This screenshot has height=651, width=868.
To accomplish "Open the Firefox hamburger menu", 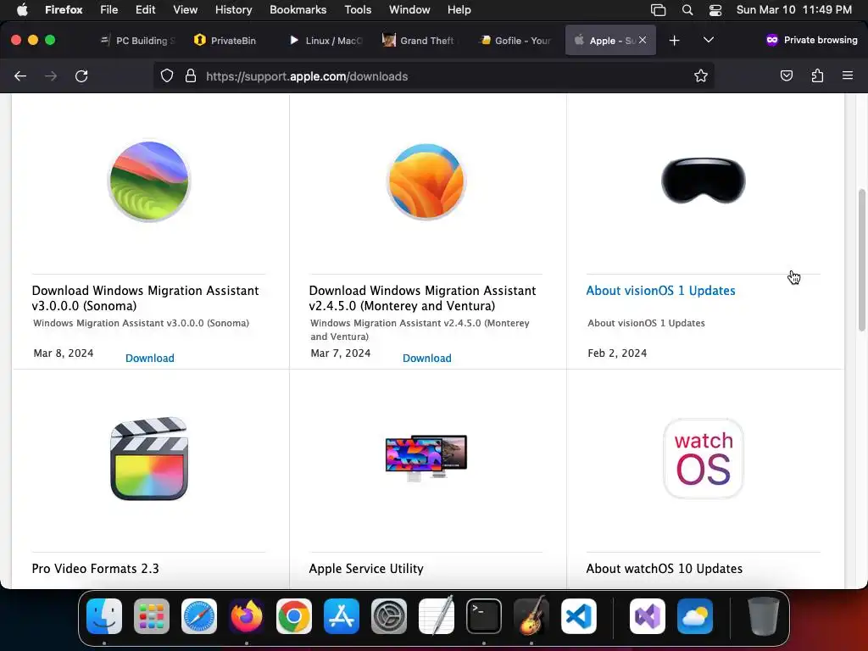I will pos(848,75).
